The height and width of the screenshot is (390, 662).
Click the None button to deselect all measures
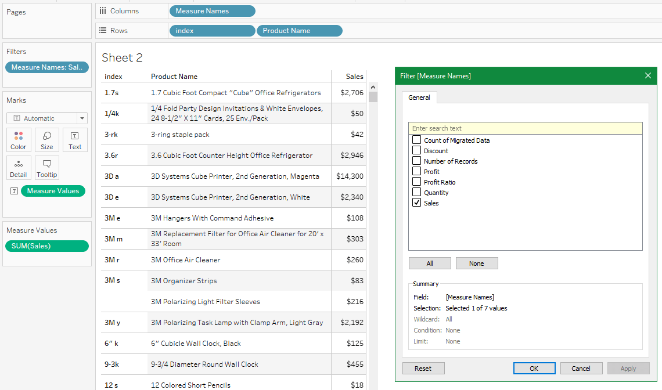coord(477,263)
